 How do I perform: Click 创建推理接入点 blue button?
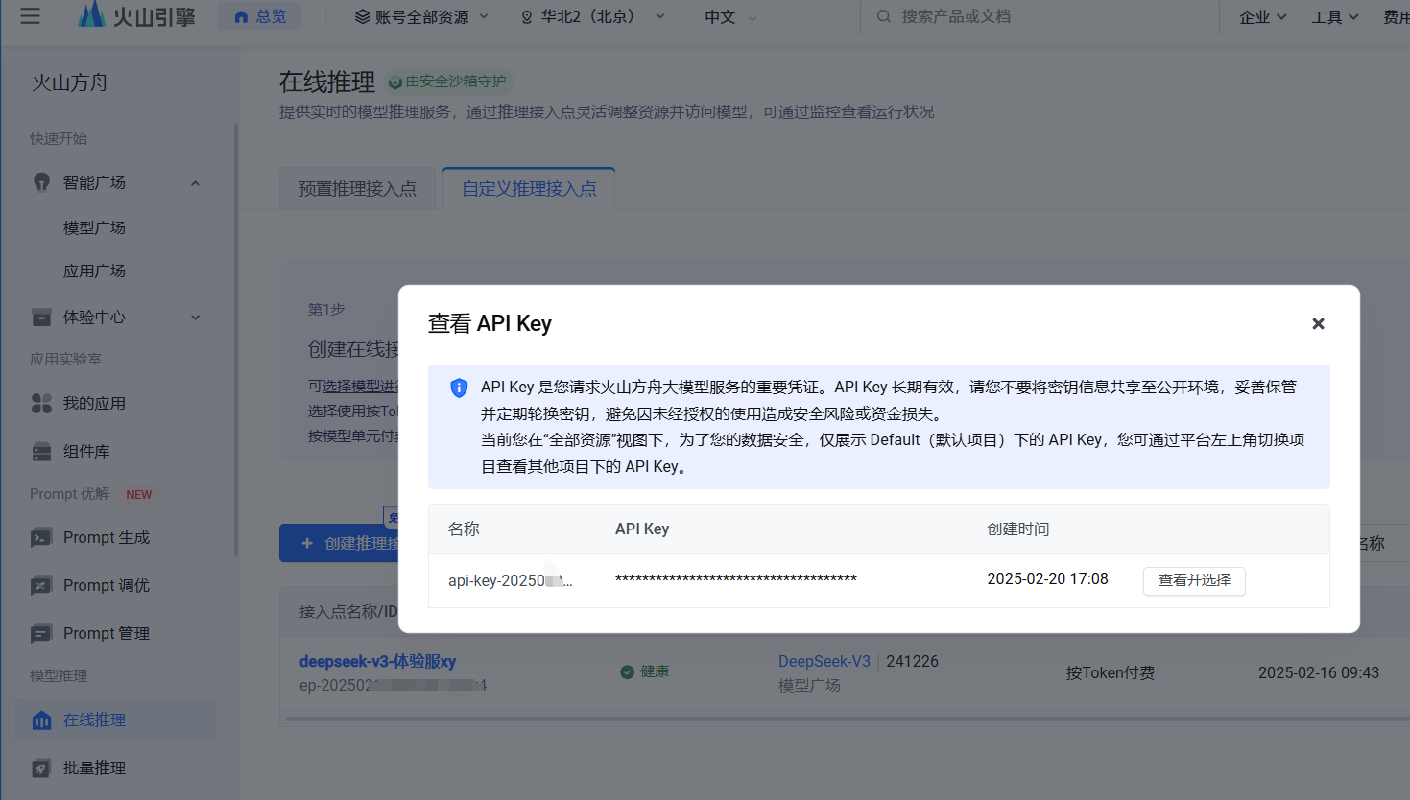339,543
